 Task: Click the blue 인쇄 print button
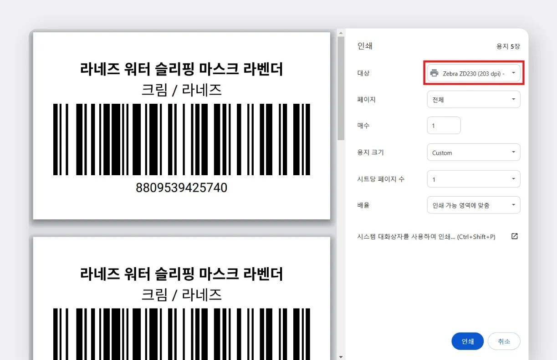tap(468, 341)
